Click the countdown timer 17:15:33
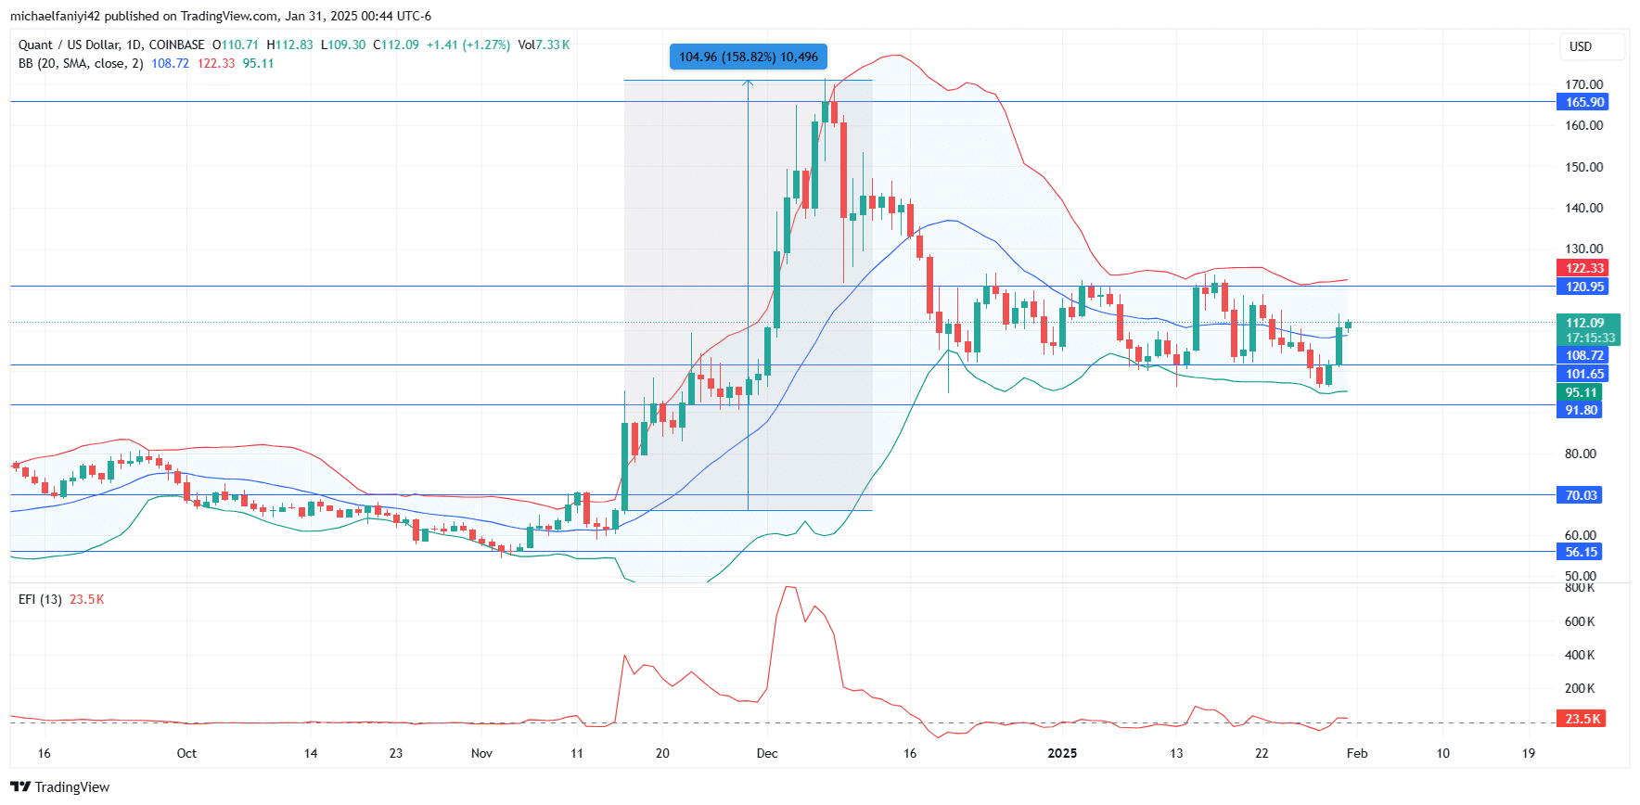 1591,339
